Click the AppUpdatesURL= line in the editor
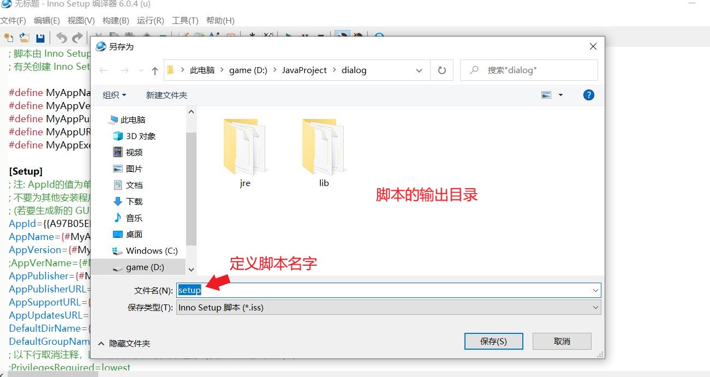 pos(50,315)
